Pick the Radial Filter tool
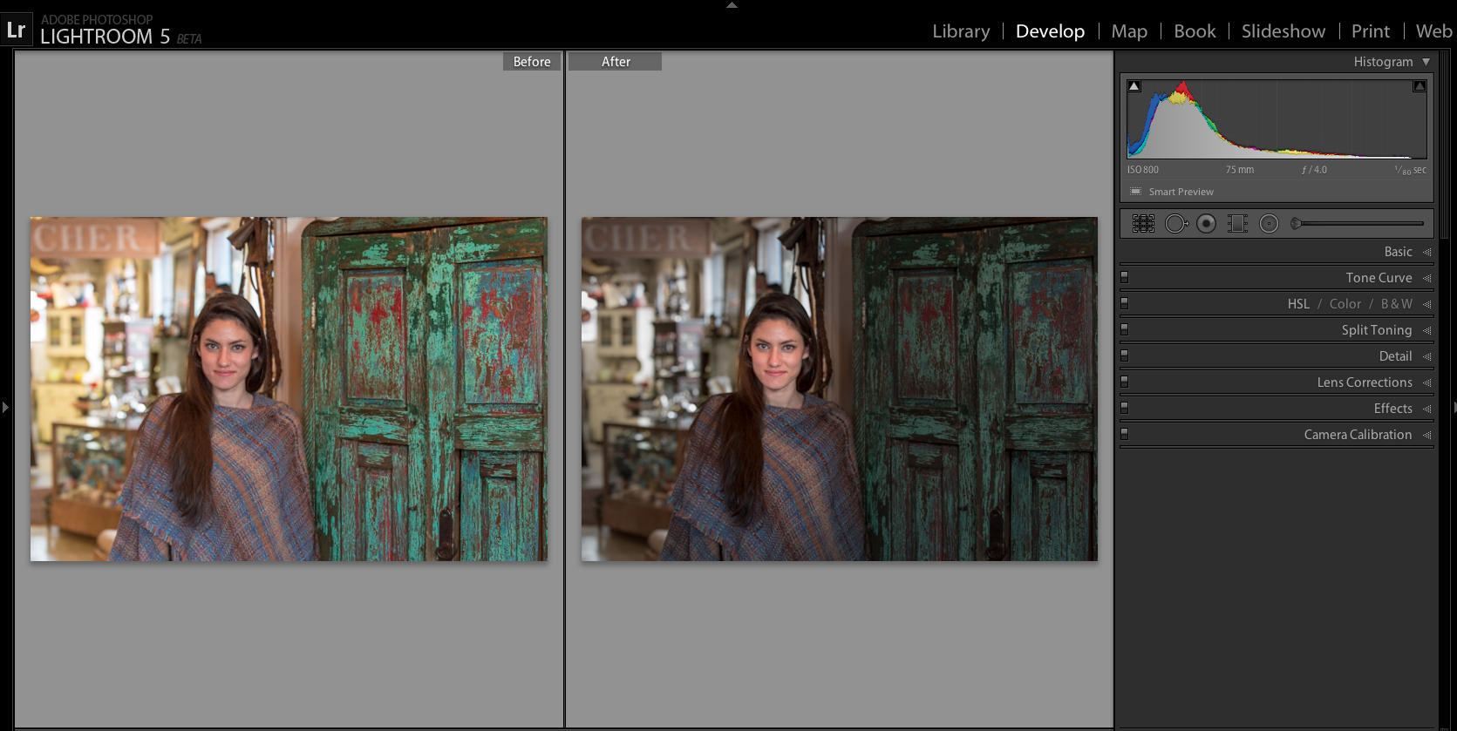This screenshot has width=1457, height=731. (1269, 224)
